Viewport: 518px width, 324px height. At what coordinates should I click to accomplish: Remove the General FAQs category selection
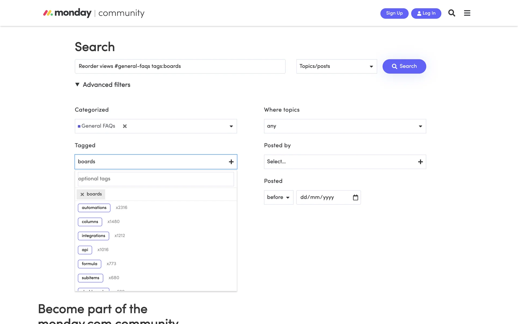point(125,126)
